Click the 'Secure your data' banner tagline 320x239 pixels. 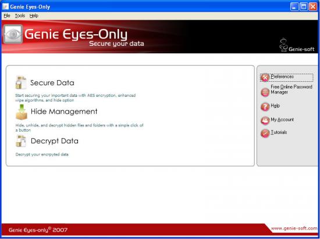pos(116,44)
